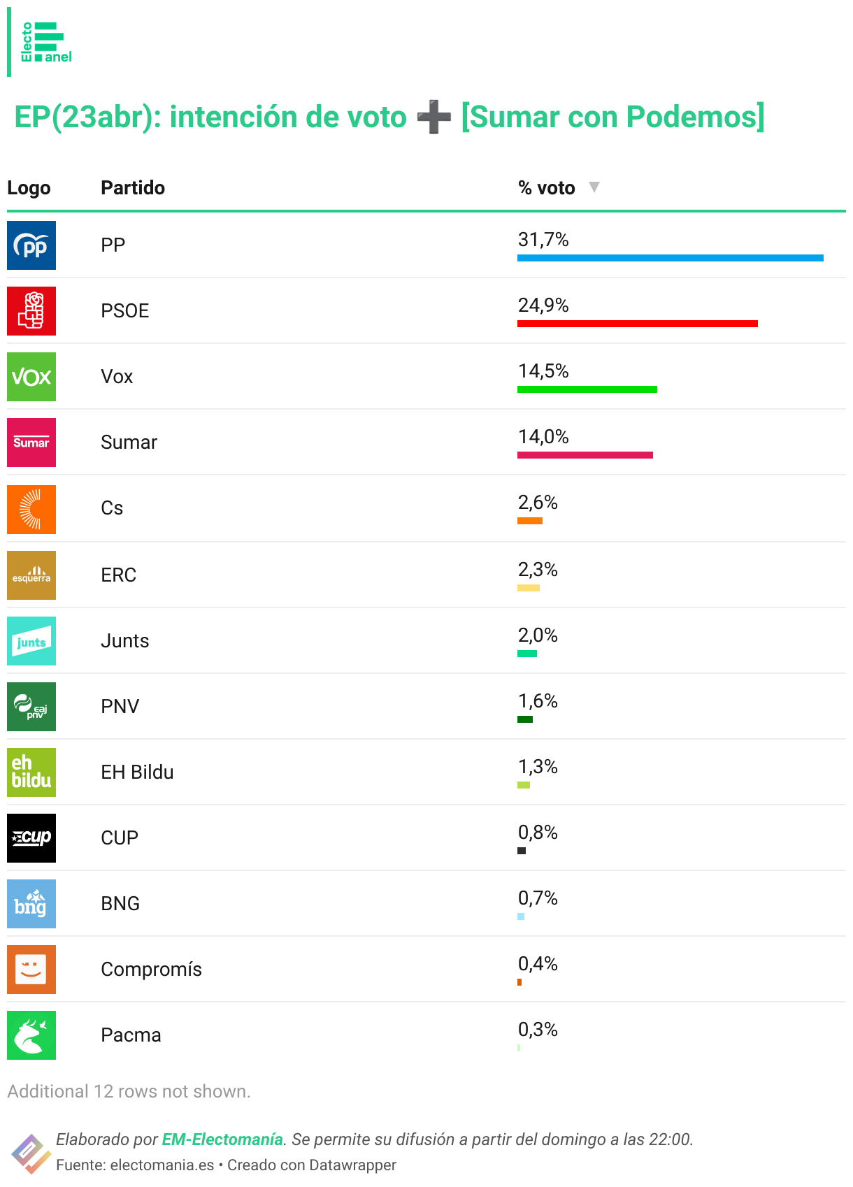Click the black CUP logo
853x1187 pixels.
click(31, 838)
